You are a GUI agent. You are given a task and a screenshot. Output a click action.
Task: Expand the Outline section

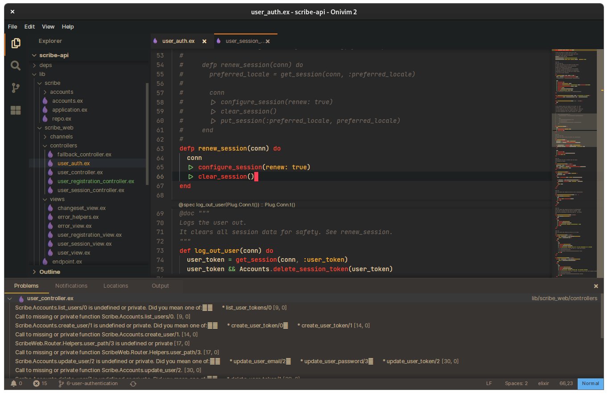click(x=34, y=272)
